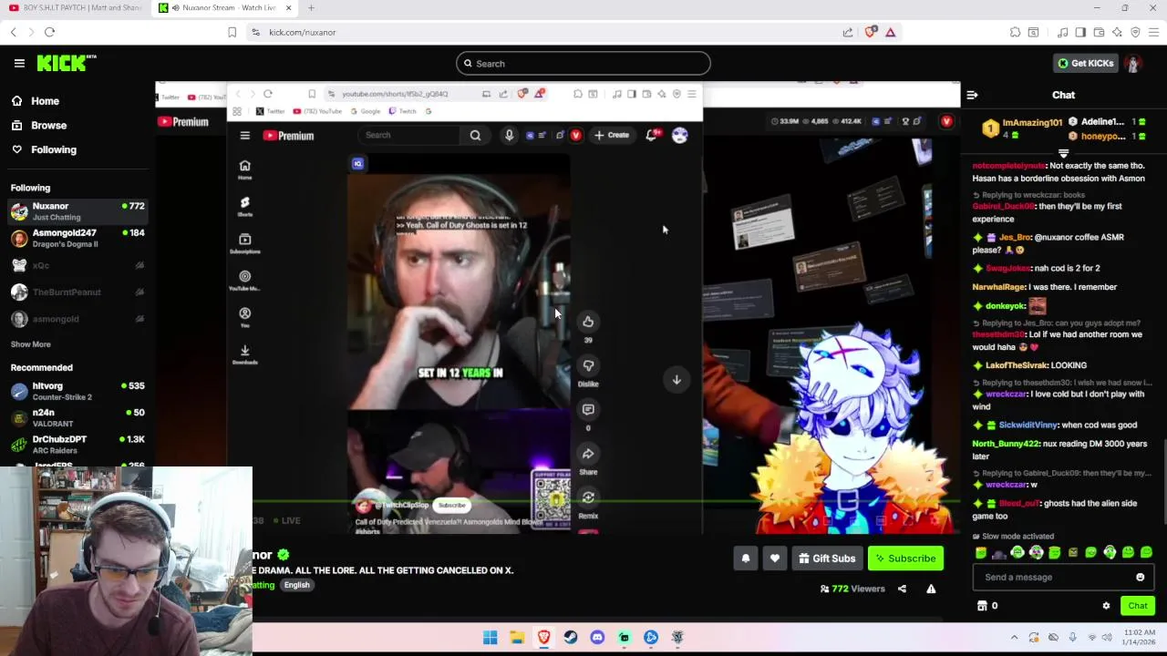The width and height of the screenshot is (1167, 656).
Task: Open File Explorer from taskbar
Action: (517, 637)
